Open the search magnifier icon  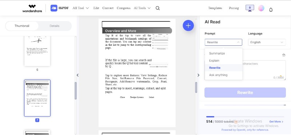tap(158, 8)
